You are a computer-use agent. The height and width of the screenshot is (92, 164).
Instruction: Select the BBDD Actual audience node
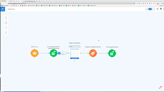pyautogui.click(x=35, y=53)
